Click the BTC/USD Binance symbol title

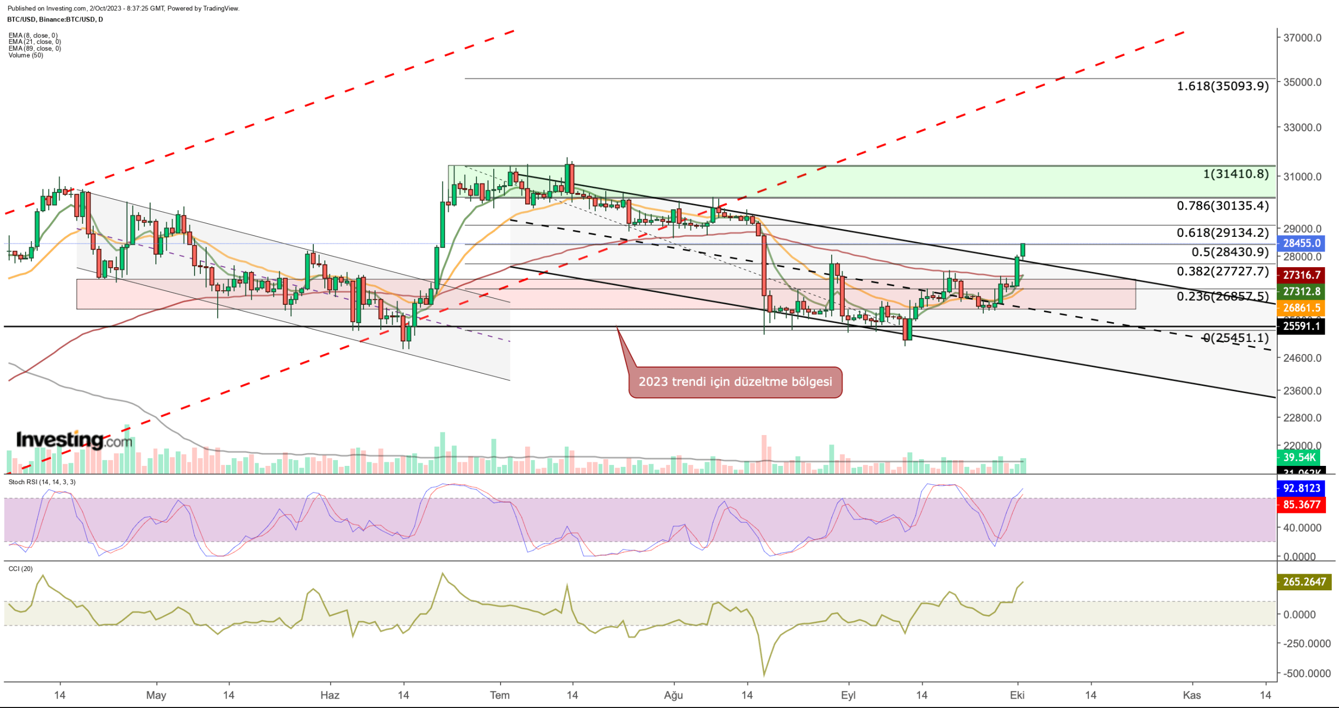55,19
